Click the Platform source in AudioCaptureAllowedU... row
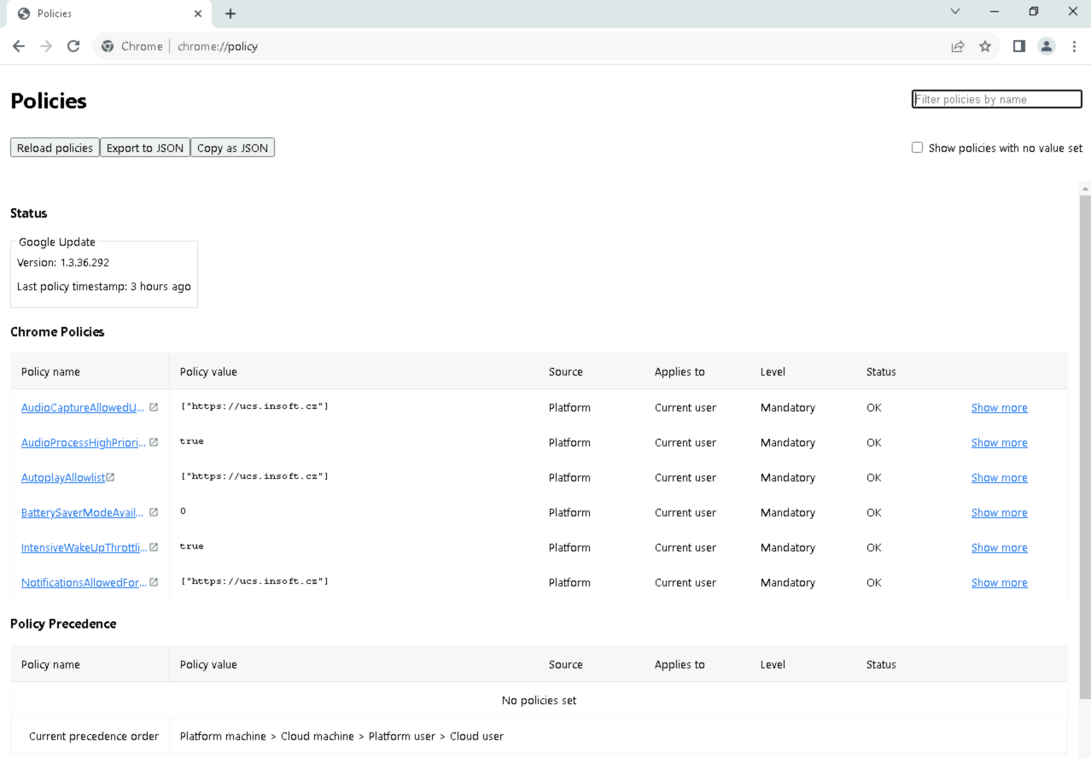Image resolution: width=1091 pixels, height=758 pixels. (x=569, y=408)
